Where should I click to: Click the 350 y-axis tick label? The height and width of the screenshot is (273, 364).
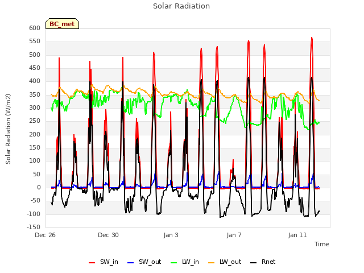[x=35, y=95]
